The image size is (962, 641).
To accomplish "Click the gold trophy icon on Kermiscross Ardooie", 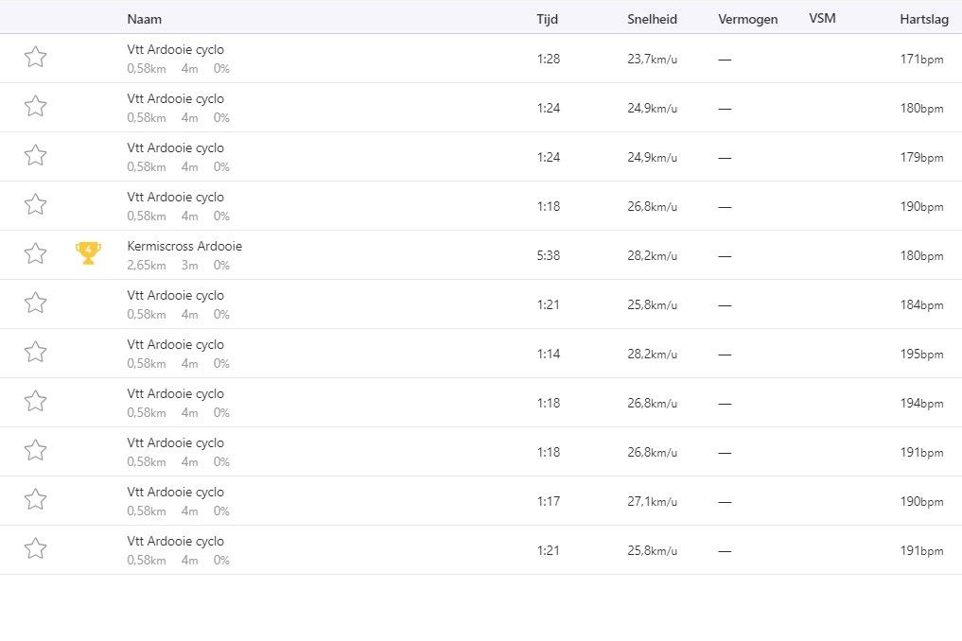I will (88, 252).
